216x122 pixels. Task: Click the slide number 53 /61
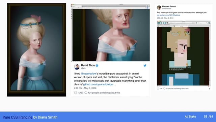pyautogui.click(x=209, y=117)
